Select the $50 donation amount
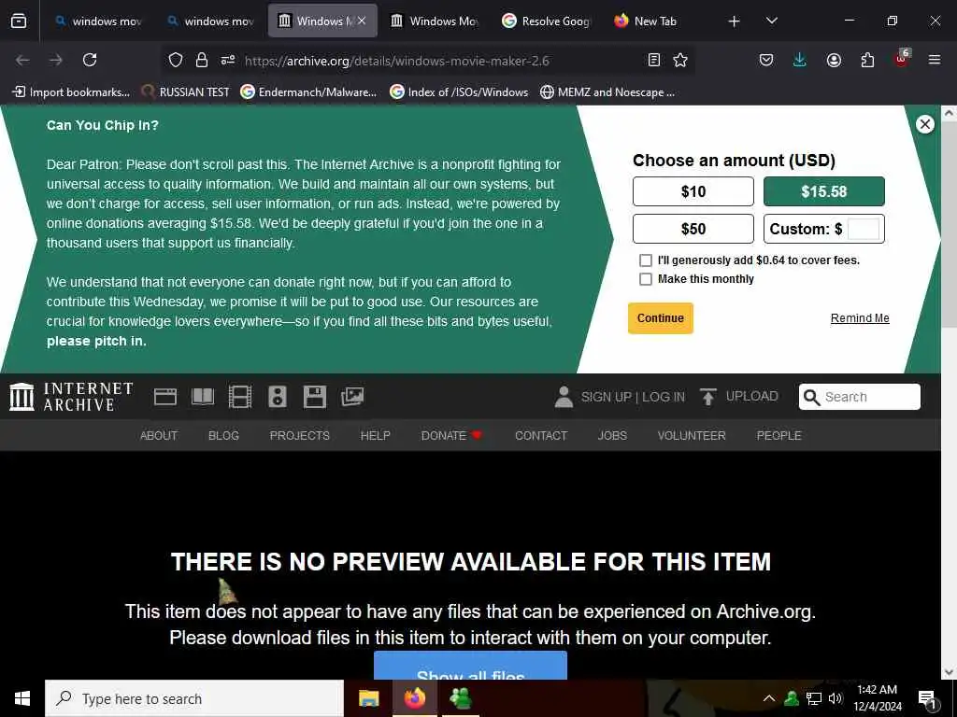This screenshot has height=717, width=957. pos(693,229)
